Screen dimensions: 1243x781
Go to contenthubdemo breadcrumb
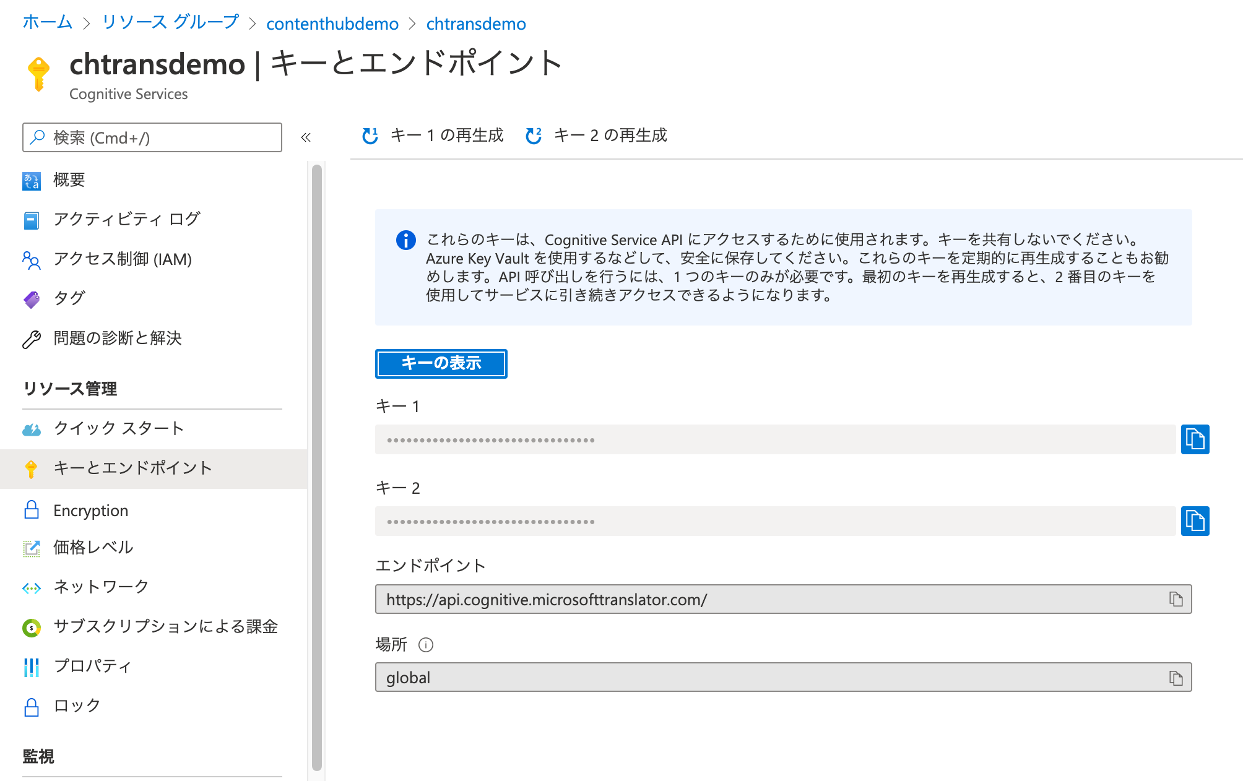point(332,24)
